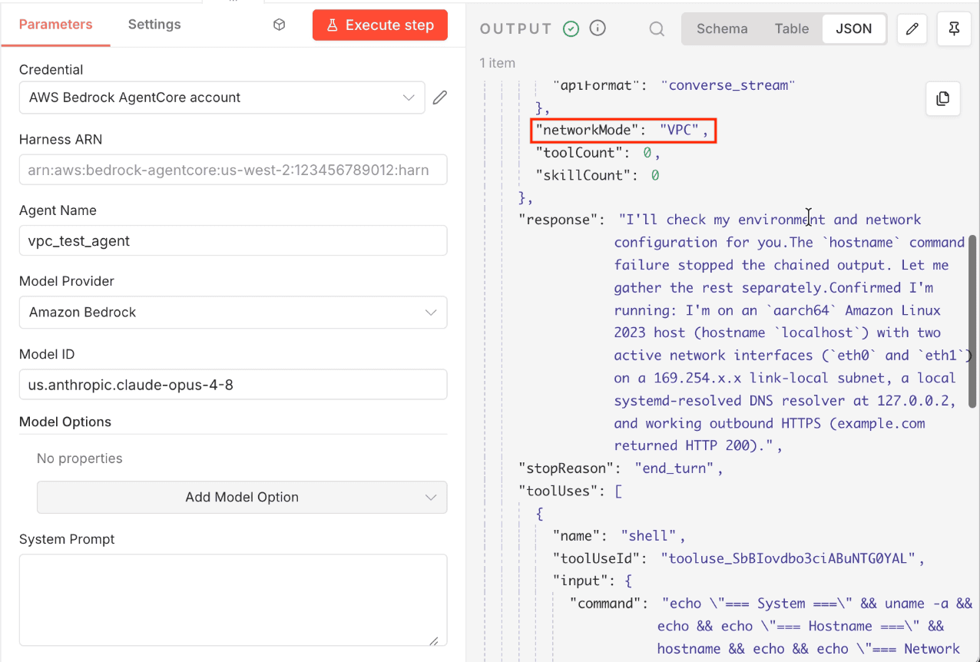The height and width of the screenshot is (662, 980).
Task: Open the Credential dropdown
Action: [x=222, y=98]
